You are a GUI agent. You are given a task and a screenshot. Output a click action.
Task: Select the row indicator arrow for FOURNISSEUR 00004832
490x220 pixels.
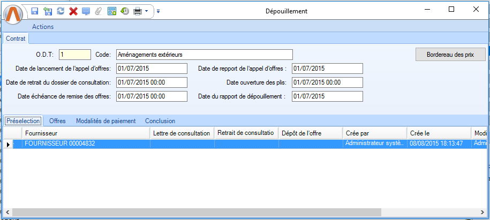[8, 144]
